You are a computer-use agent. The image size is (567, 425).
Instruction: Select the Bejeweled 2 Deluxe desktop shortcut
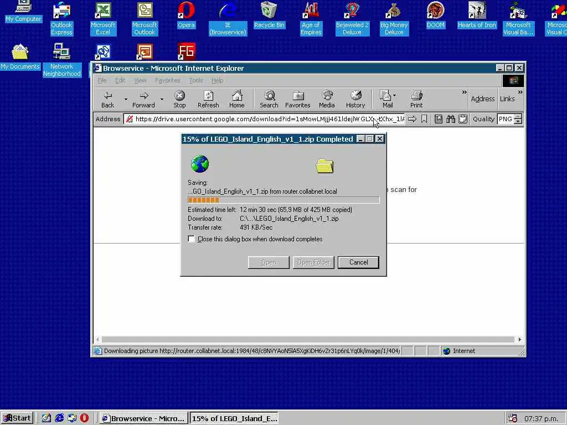click(x=352, y=18)
